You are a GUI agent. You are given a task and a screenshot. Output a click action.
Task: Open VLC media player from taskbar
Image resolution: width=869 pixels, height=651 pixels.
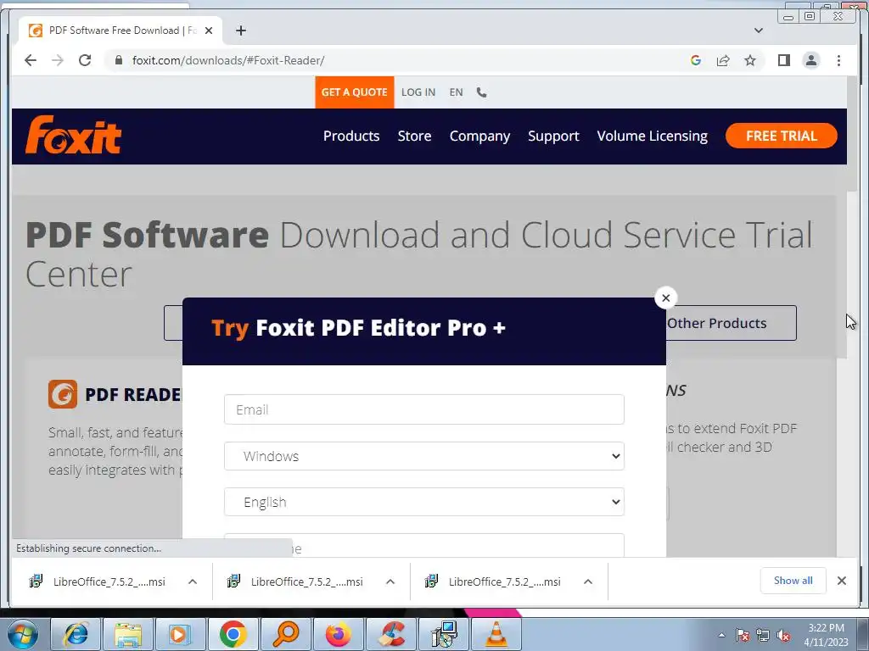tap(496, 634)
